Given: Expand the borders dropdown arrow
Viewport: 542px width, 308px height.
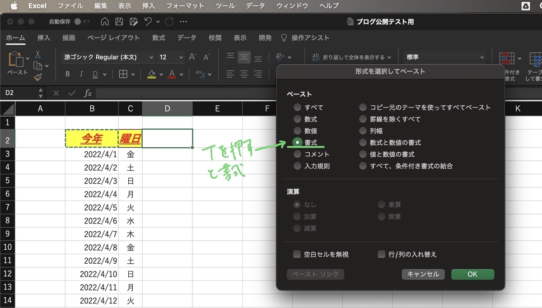Looking at the screenshot, I should click(x=133, y=75).
